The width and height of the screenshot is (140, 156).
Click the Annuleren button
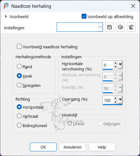(72, 147)
